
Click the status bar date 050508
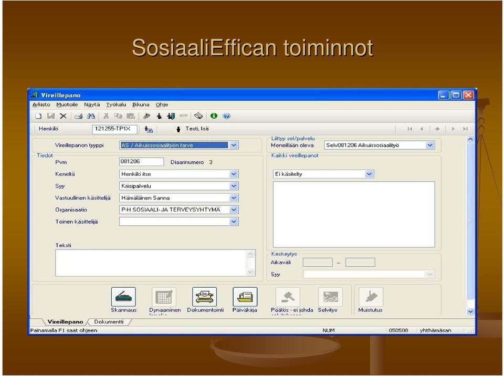pos(398,330)
